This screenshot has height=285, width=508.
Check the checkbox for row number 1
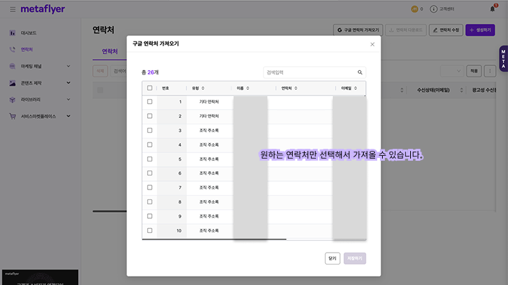tap(149, 102)
